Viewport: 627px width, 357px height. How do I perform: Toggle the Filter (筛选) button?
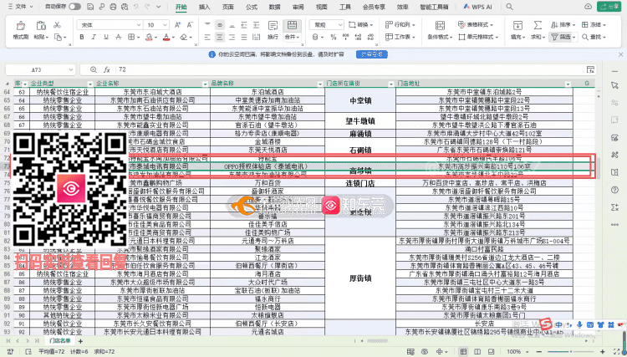pyautogui.click(x=564, y=38)
